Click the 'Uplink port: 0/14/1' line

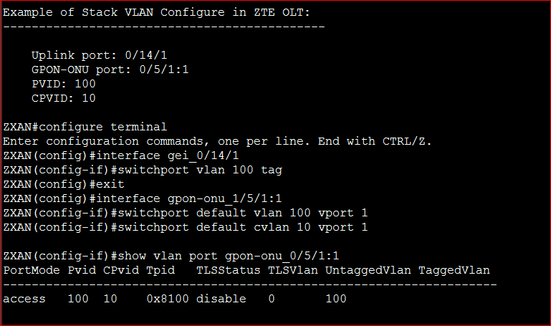[x=100, y=55]
